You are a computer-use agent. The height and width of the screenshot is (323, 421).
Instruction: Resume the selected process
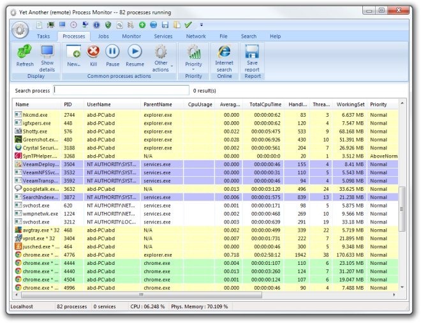click(135, 56)
